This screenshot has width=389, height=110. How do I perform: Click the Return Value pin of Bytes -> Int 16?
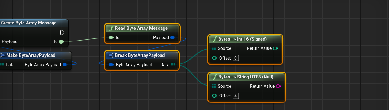pos(275,48)
